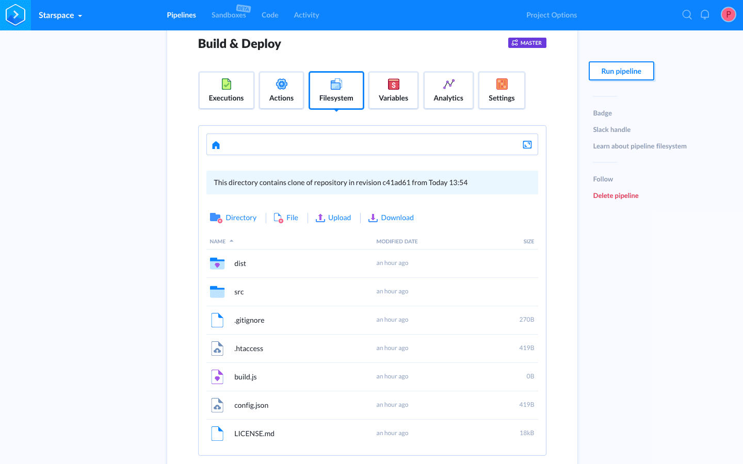Click the Run pipeline button
This screenshot has width=743, height=464.
[x=621, y=71]
